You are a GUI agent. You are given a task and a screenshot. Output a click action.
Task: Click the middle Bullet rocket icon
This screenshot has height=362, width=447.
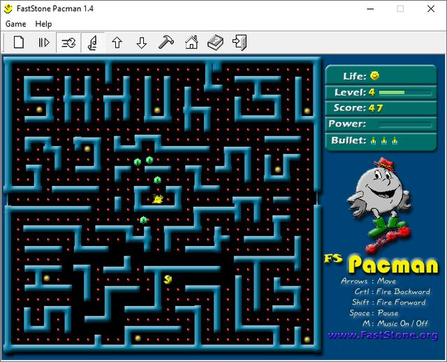click(384, 140)
